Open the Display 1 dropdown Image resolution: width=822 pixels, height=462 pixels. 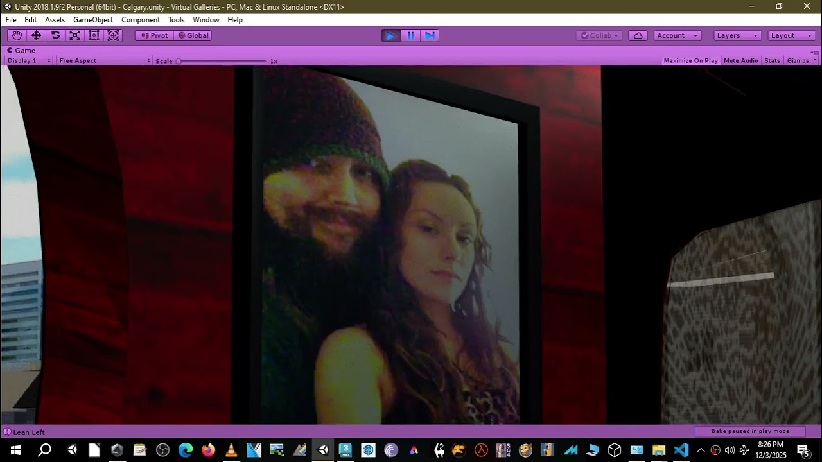(30, 60)
